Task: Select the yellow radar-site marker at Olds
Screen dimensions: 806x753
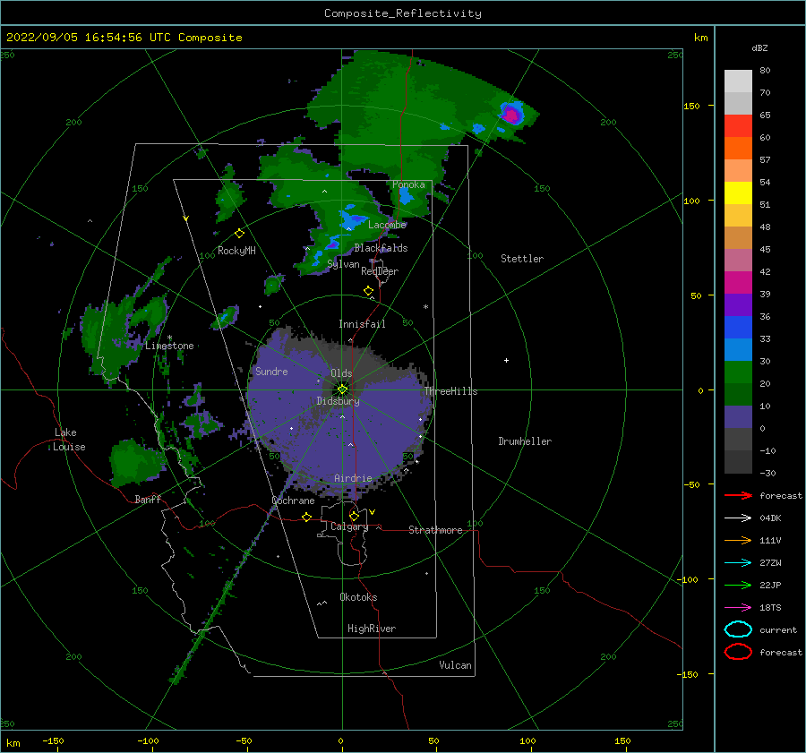Action: coord(342,389)
